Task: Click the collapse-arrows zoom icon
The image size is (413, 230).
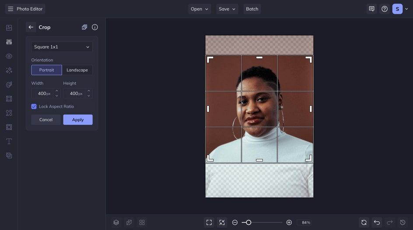Action: tap(222, 223)
